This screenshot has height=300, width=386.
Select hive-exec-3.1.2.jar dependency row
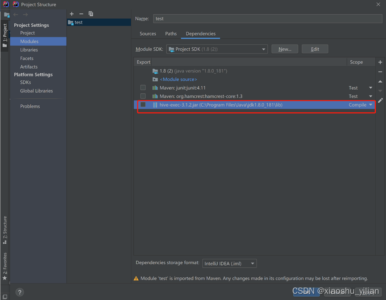(254, 104)
